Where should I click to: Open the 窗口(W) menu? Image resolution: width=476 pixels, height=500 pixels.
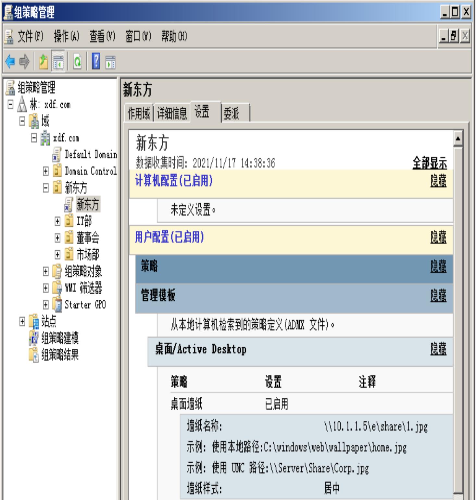click(138, 36)
